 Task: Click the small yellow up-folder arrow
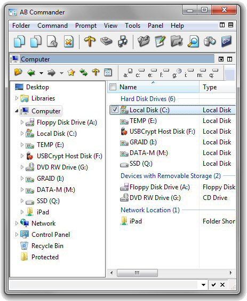click(95, 72)
